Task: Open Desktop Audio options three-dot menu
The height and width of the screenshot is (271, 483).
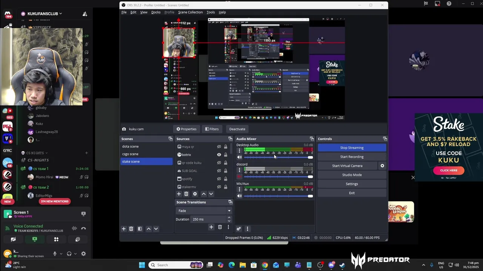Action: pos(239,151)
